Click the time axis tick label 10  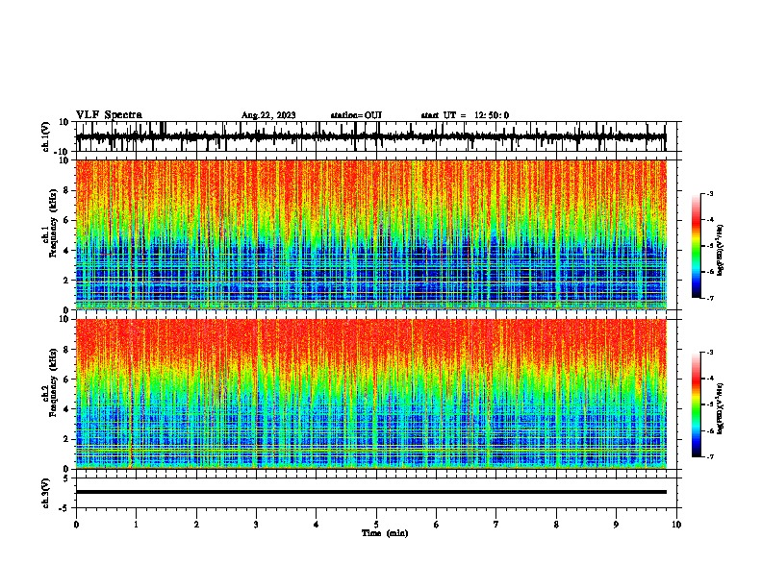click(676, 525)
